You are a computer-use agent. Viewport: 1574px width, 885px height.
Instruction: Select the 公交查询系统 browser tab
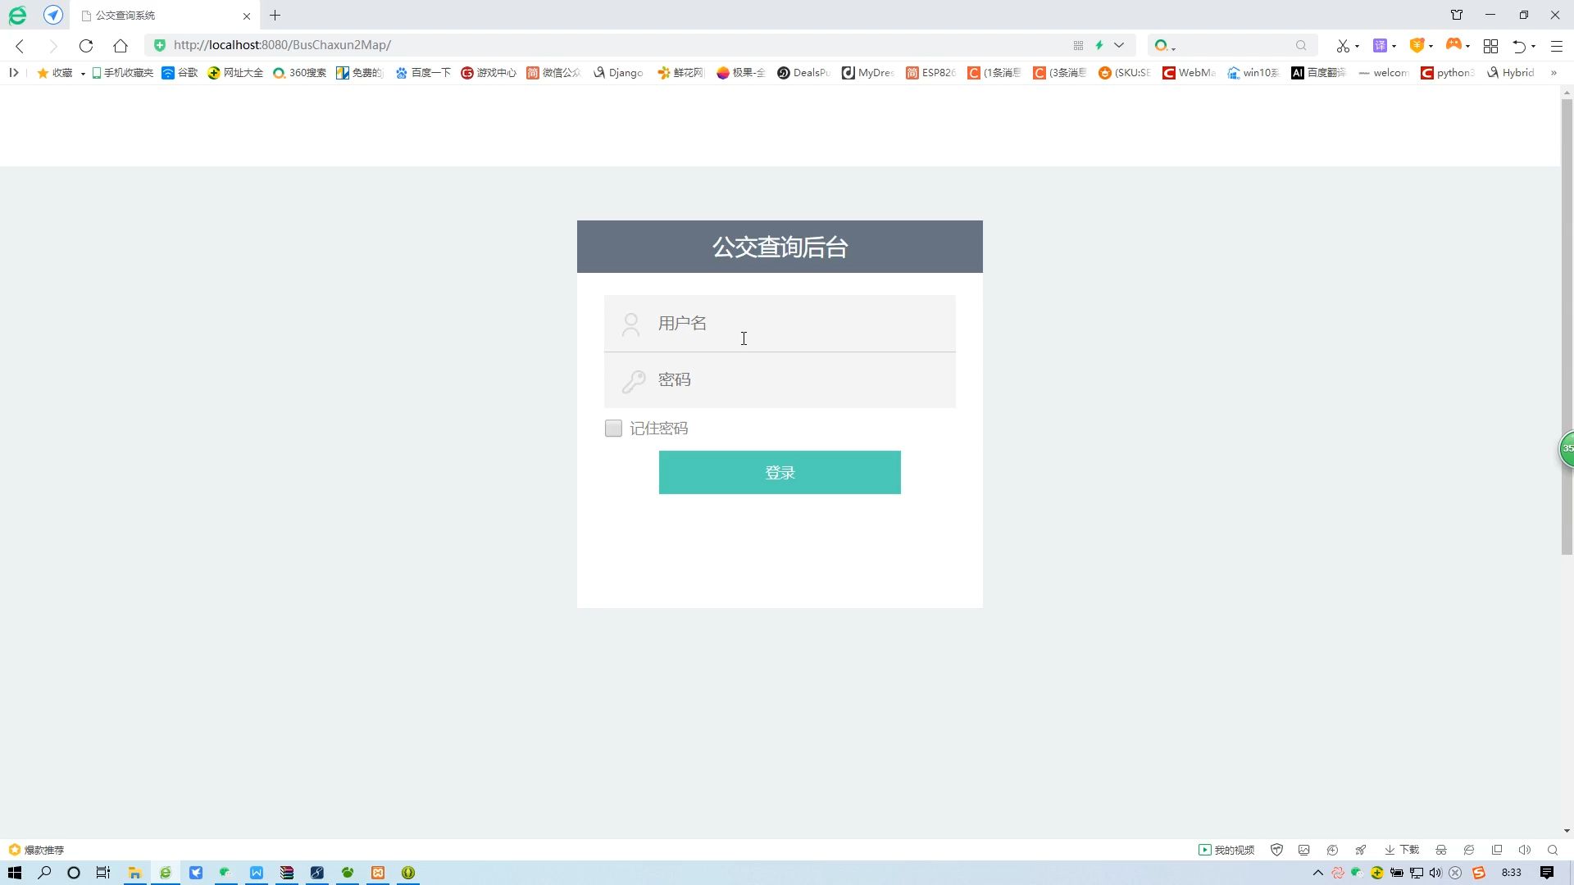pos(164,16)
